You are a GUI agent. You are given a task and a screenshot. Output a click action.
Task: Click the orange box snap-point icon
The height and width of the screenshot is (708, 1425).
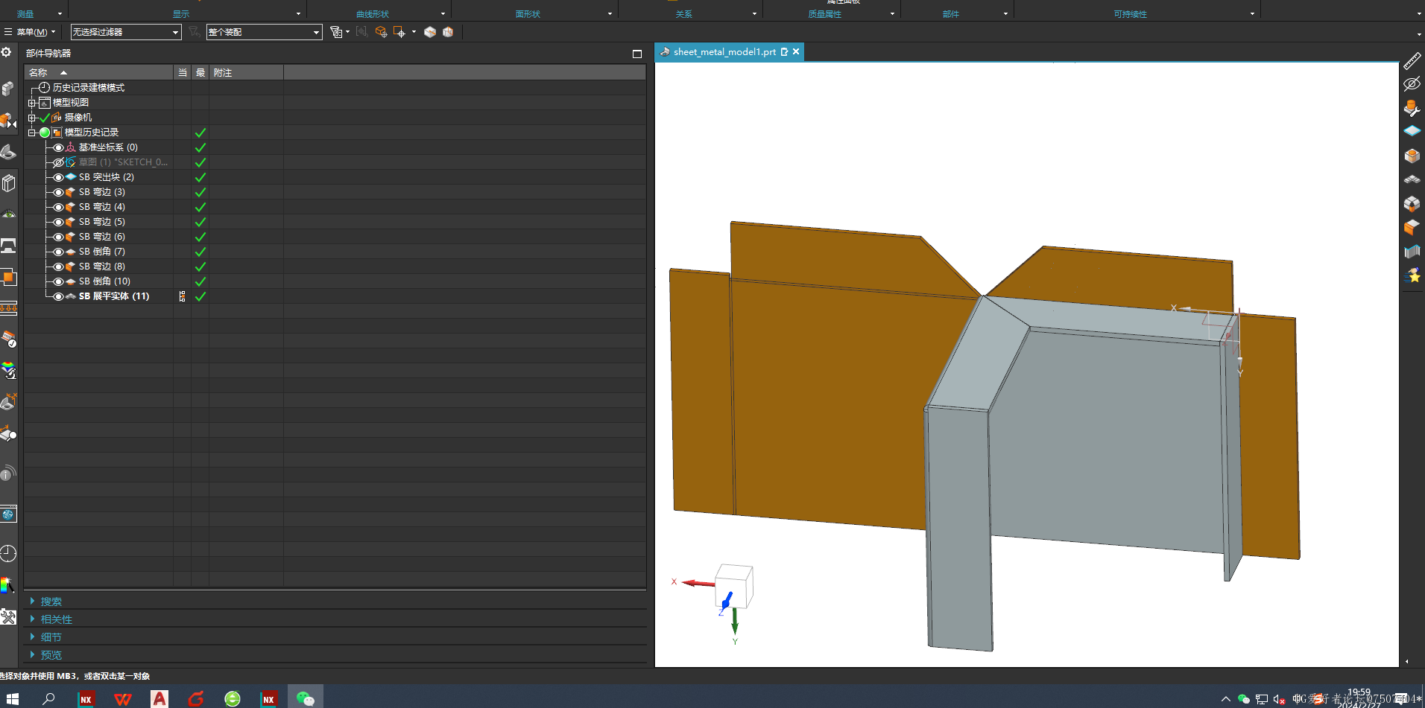(381, 32)
